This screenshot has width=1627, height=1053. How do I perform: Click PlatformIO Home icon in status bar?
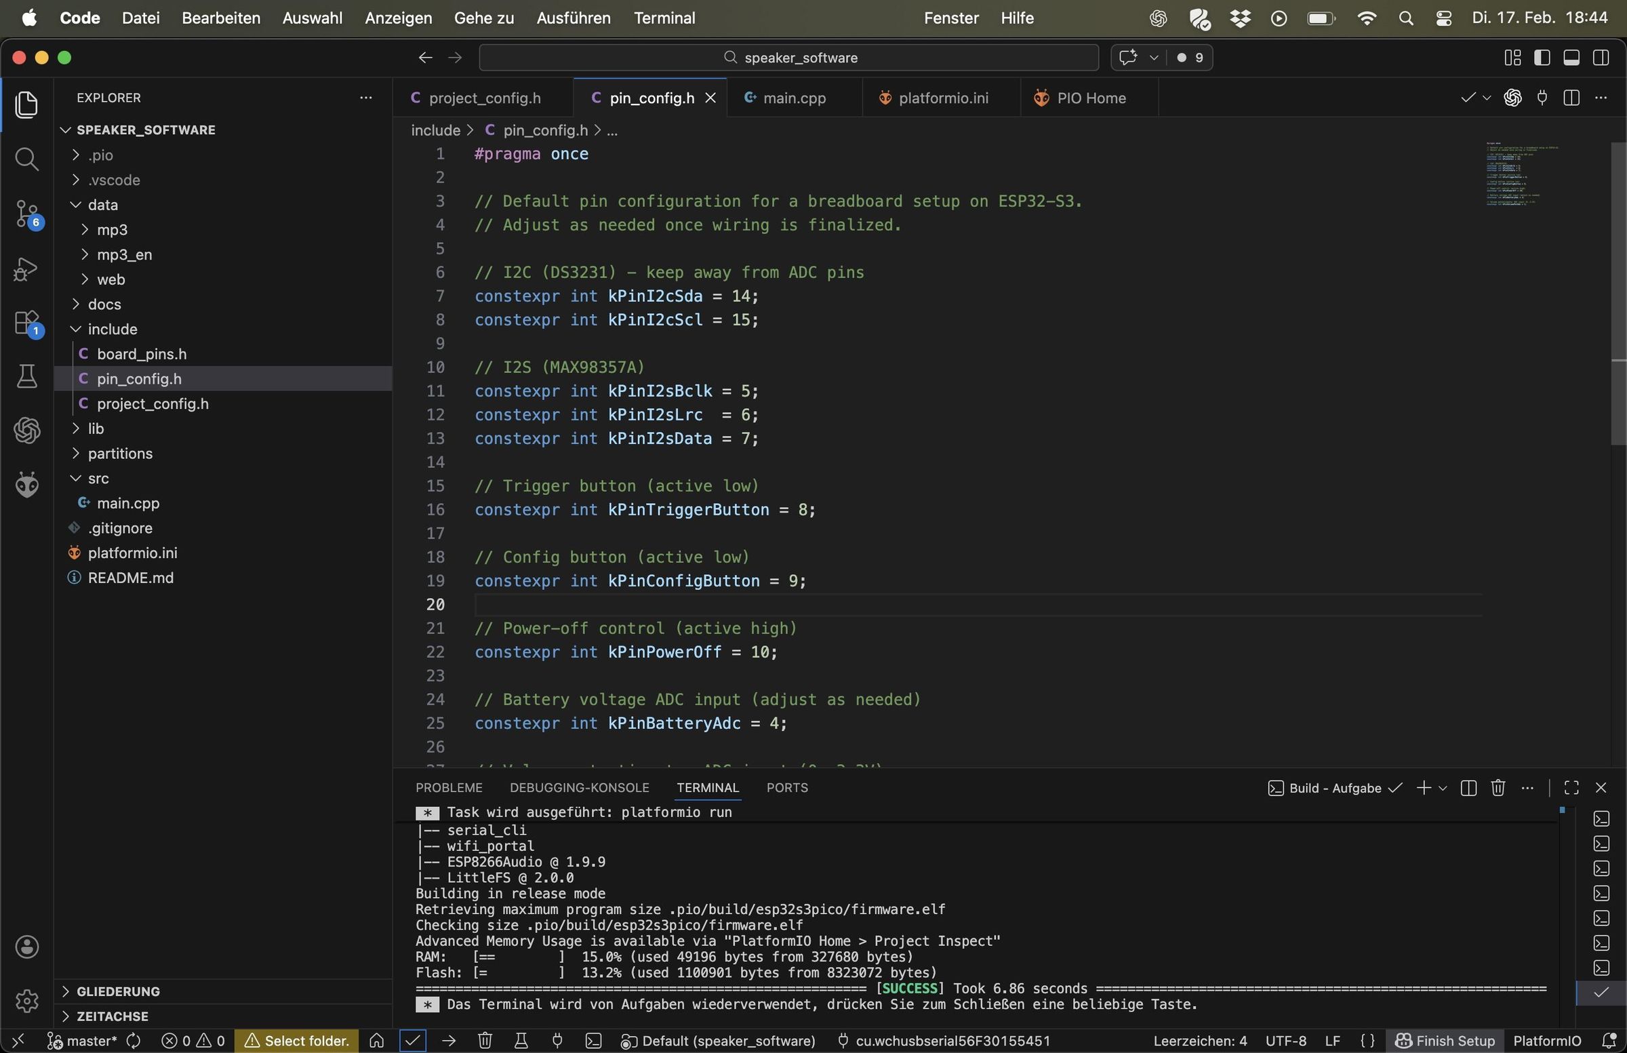pyautogui.click(x=377, y=1041)
